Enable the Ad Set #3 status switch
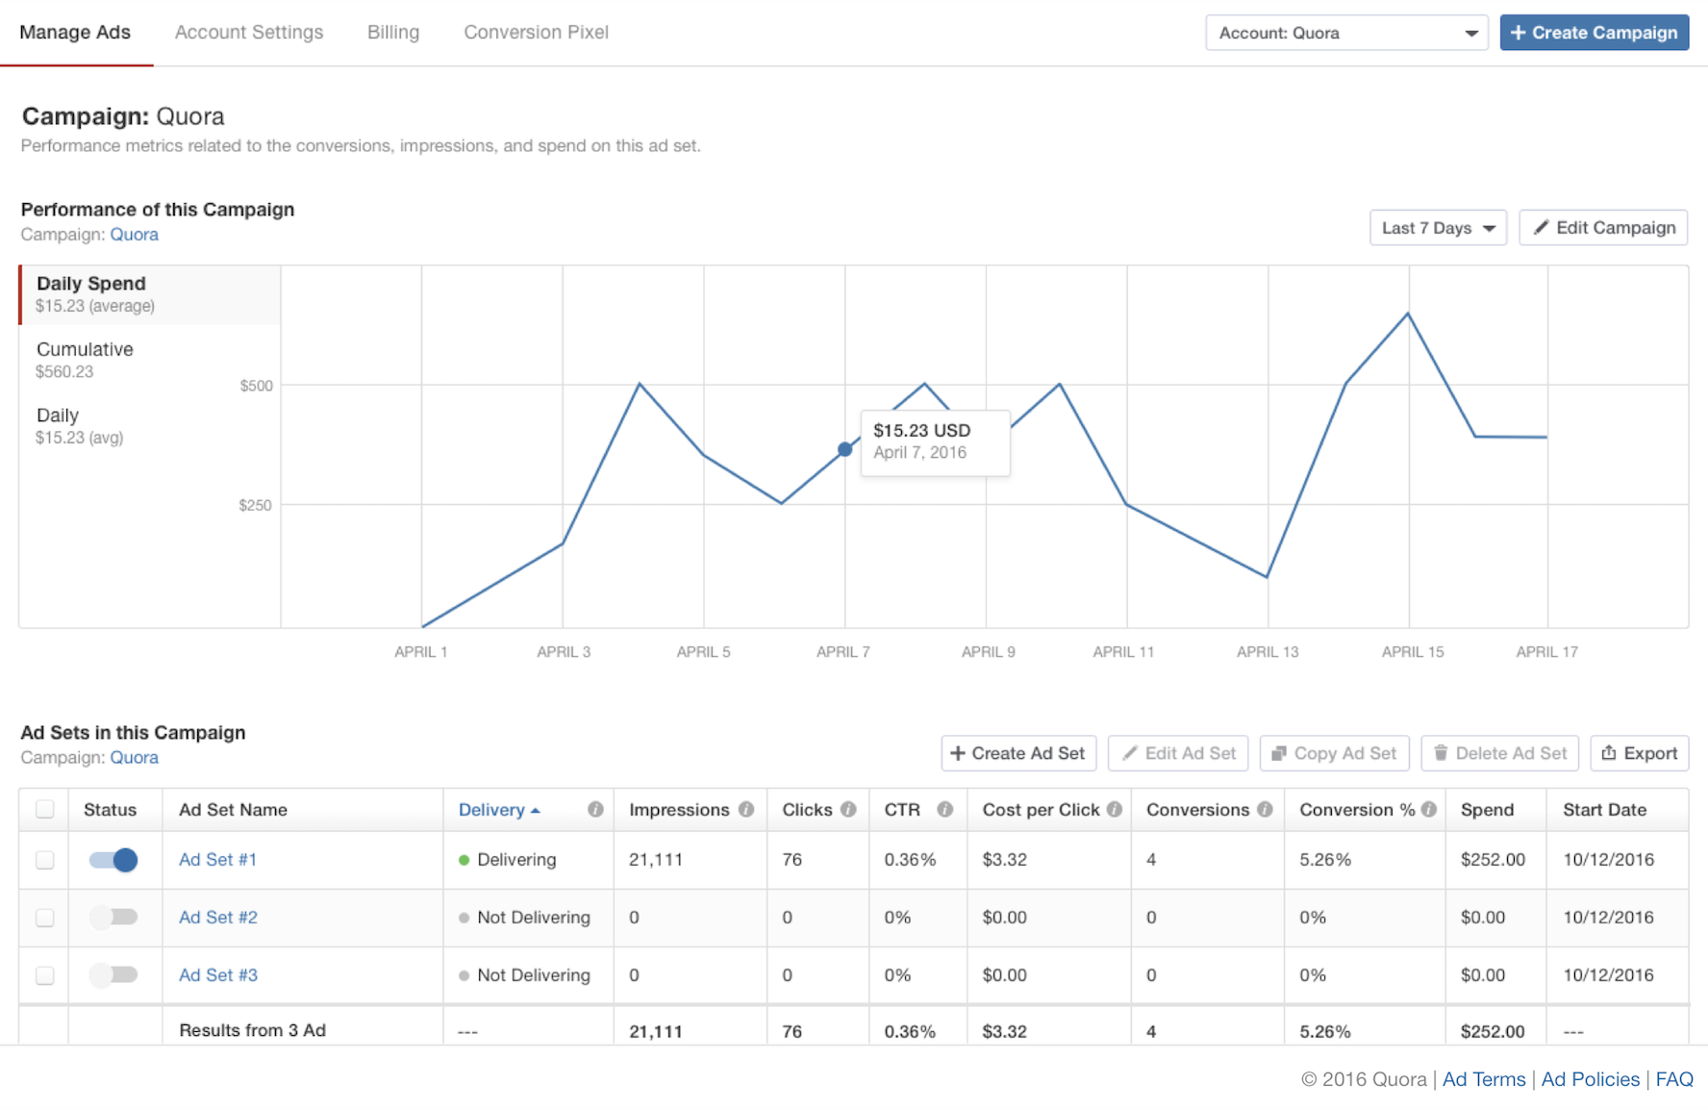Screen dimensions: 1708x1110 point(113,975)
